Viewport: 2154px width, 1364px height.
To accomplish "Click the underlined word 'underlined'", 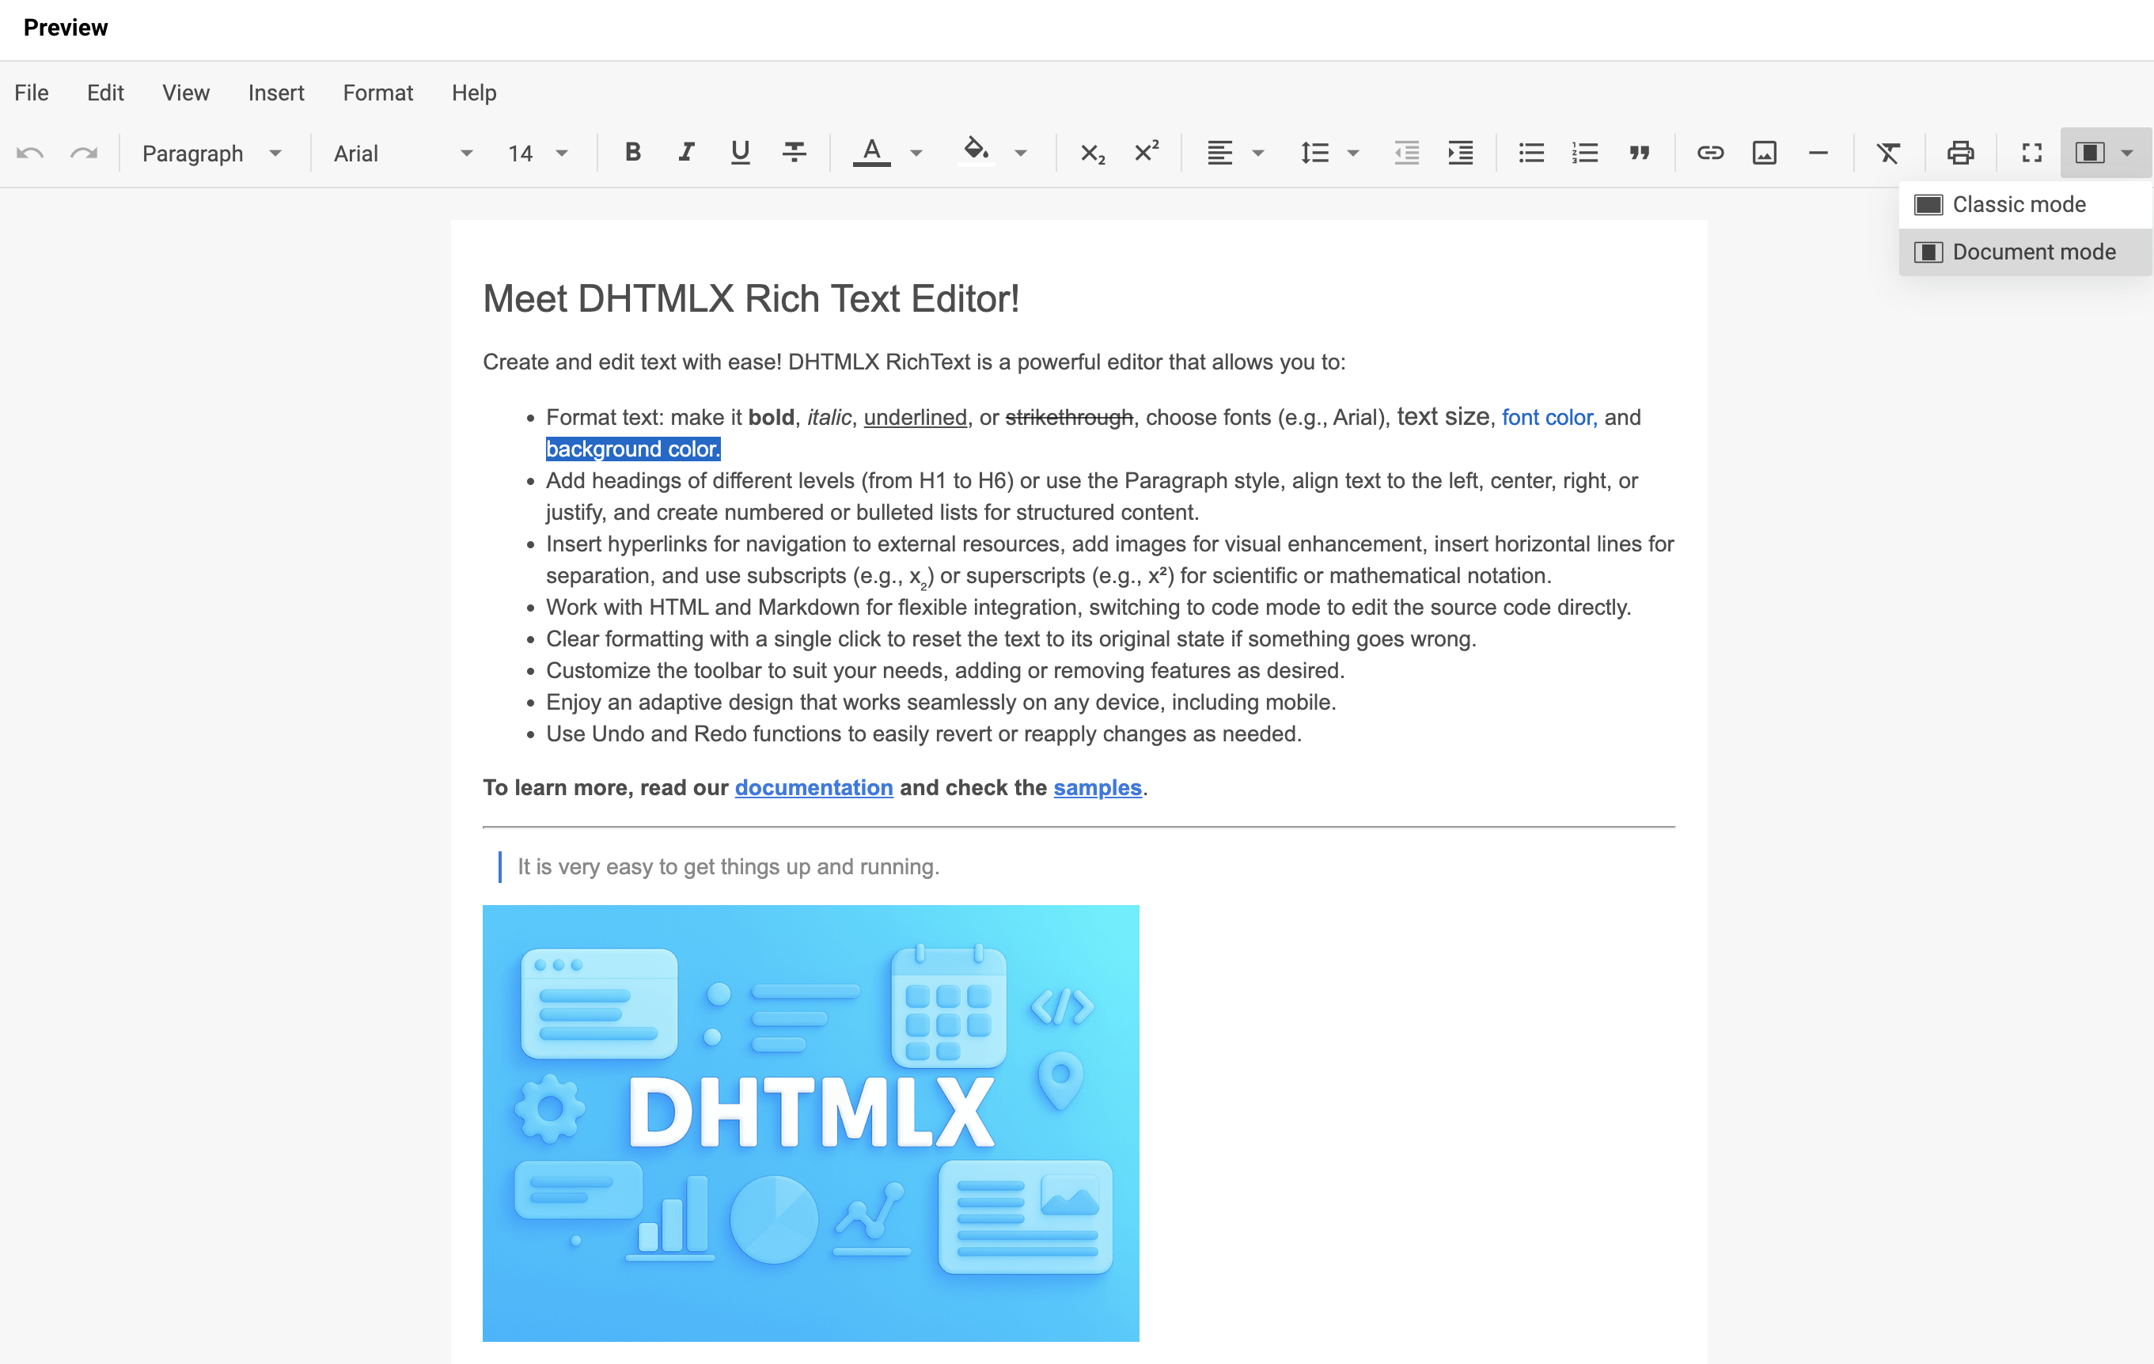I will click(x=915, y=418).
